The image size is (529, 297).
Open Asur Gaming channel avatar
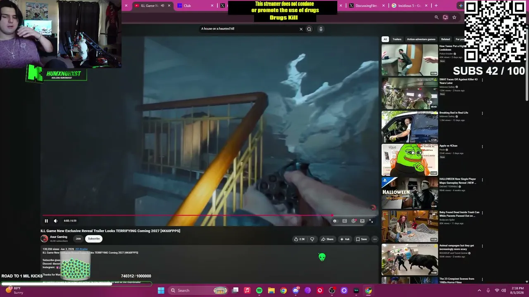coord(44,238)
